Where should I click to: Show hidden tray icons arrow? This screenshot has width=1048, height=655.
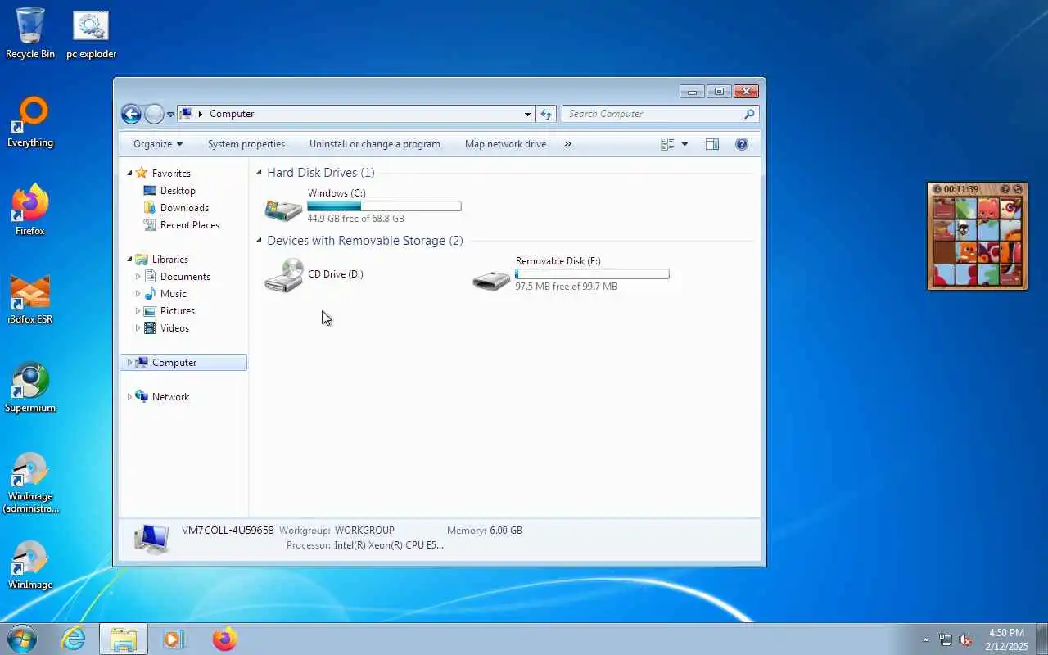coord(925,639)
